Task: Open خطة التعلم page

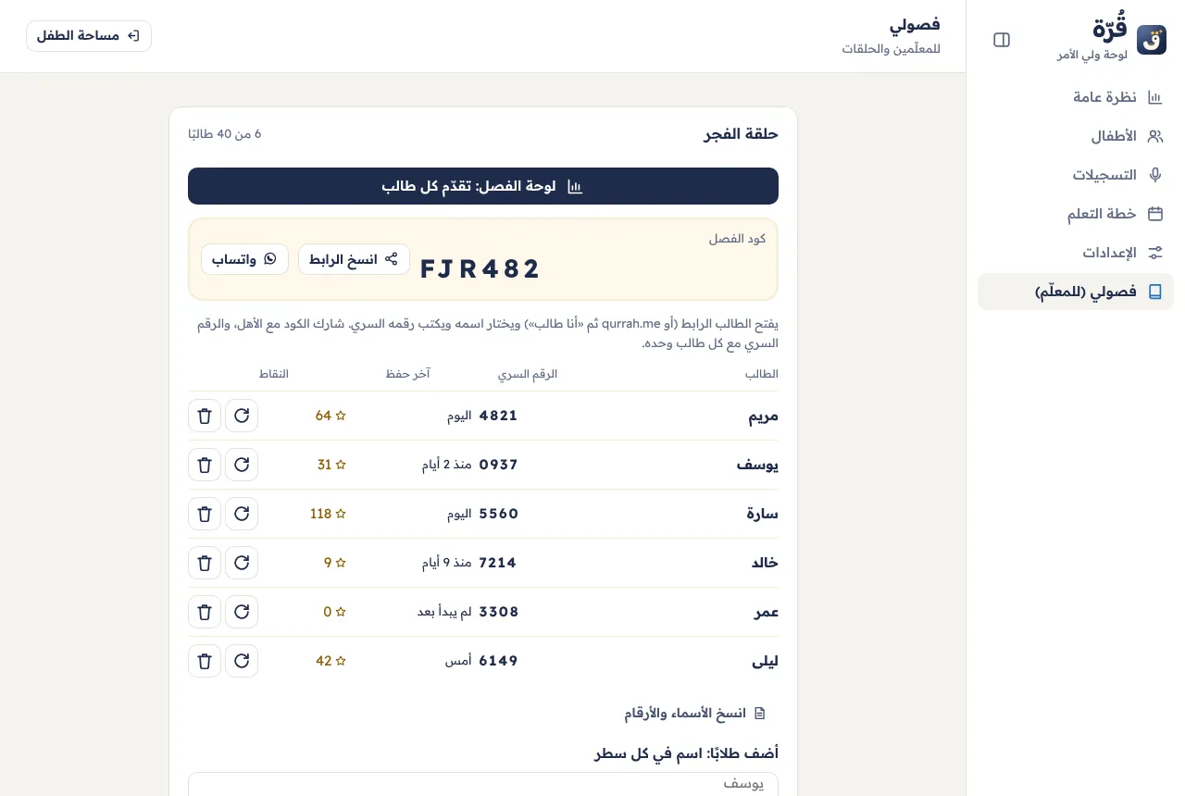Action: (1076, 214)
